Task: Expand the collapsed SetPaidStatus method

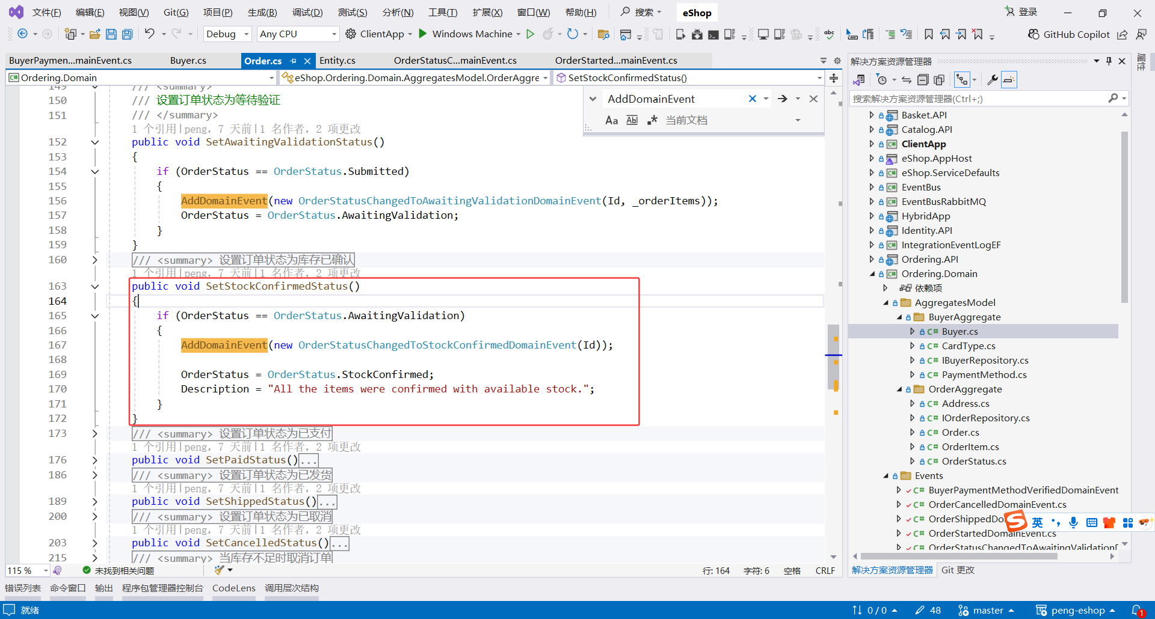Action: [94, 460]
